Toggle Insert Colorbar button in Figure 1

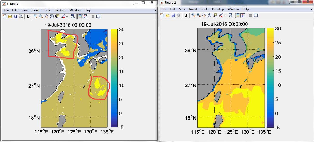click(x=80, y=17)
